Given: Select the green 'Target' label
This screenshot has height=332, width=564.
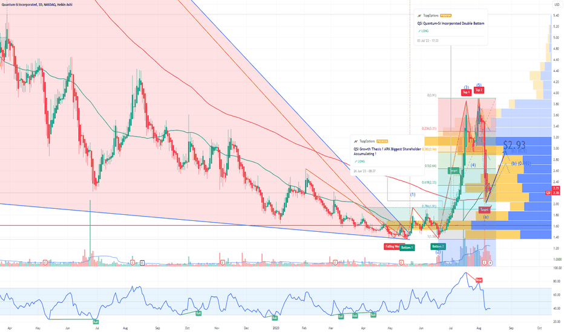Looking at the screenshot, I should 454,171.
